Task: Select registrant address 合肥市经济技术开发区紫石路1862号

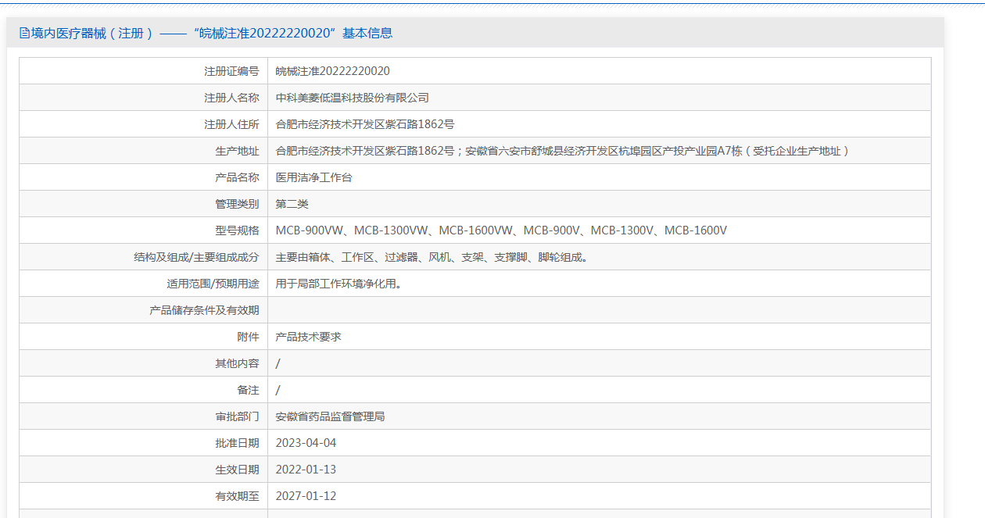Action: coord(365,124)
